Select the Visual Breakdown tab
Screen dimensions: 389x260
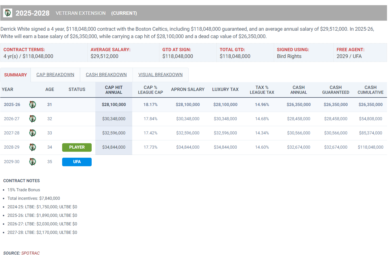pos(160,75)
